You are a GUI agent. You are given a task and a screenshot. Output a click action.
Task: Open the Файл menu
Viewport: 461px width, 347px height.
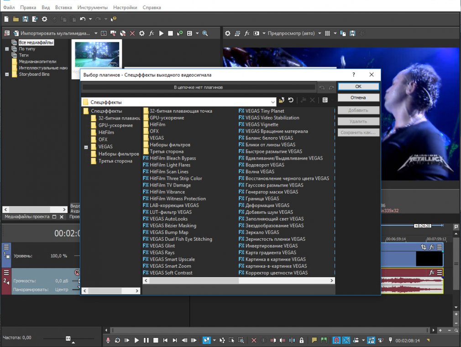(x=9, y=7)
